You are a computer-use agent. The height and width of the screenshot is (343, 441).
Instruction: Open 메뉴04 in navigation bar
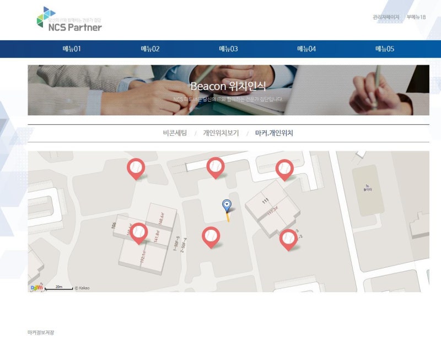pos(306,49)
